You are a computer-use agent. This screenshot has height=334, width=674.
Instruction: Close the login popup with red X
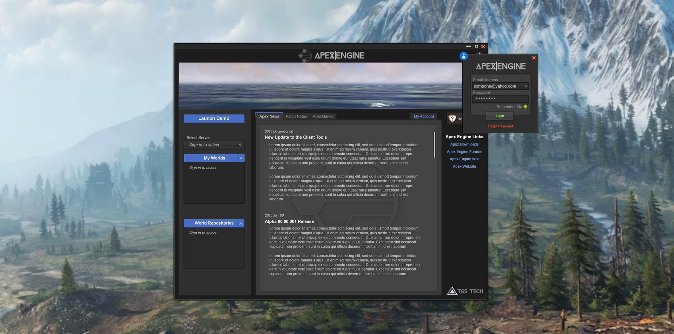534,58
